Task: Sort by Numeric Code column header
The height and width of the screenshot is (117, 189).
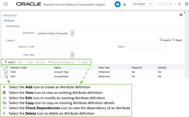Action: click(x=18, y=68)
